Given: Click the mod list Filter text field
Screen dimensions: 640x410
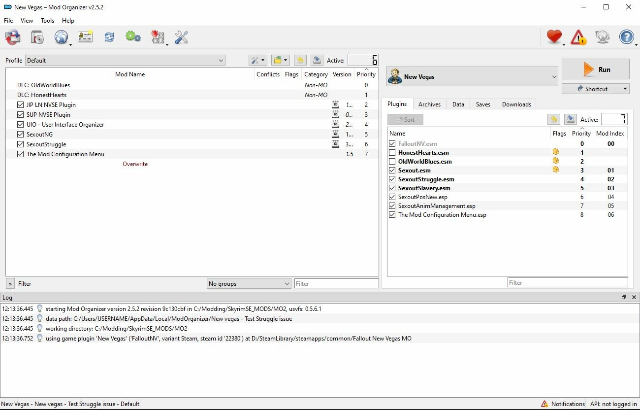Looking at the screenshot, I should (x=336, y=283).
